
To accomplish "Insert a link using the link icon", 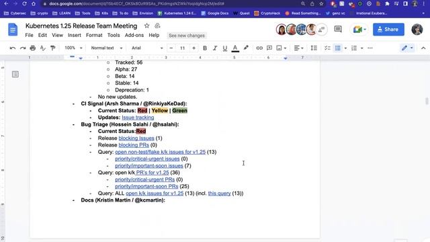I will [x=259, y=48].
